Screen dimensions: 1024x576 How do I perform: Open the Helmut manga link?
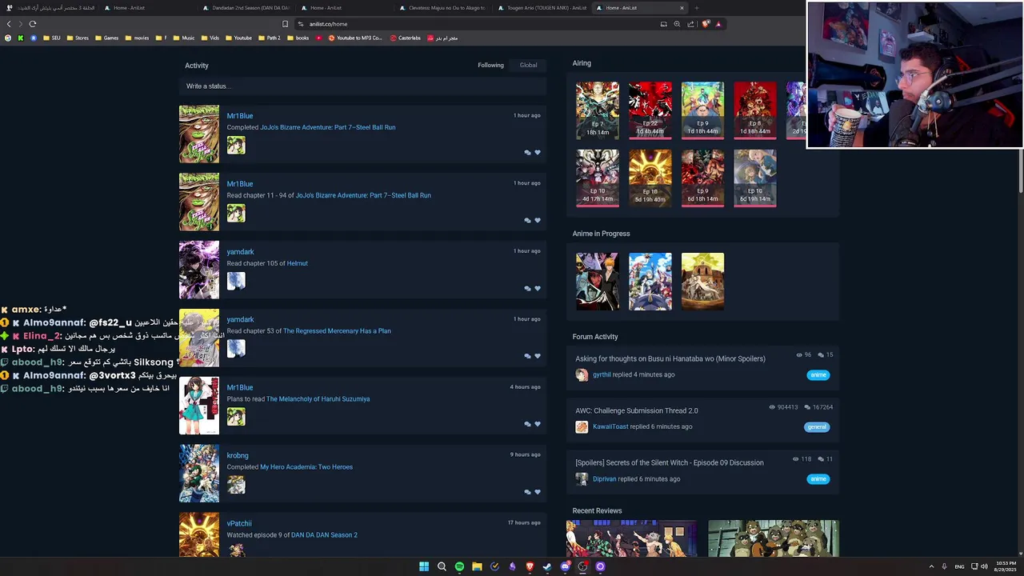pos(297,263)
